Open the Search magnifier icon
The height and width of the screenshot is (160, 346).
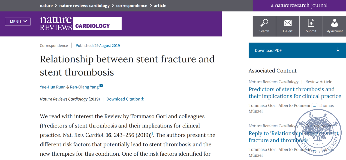pos(264,23)
